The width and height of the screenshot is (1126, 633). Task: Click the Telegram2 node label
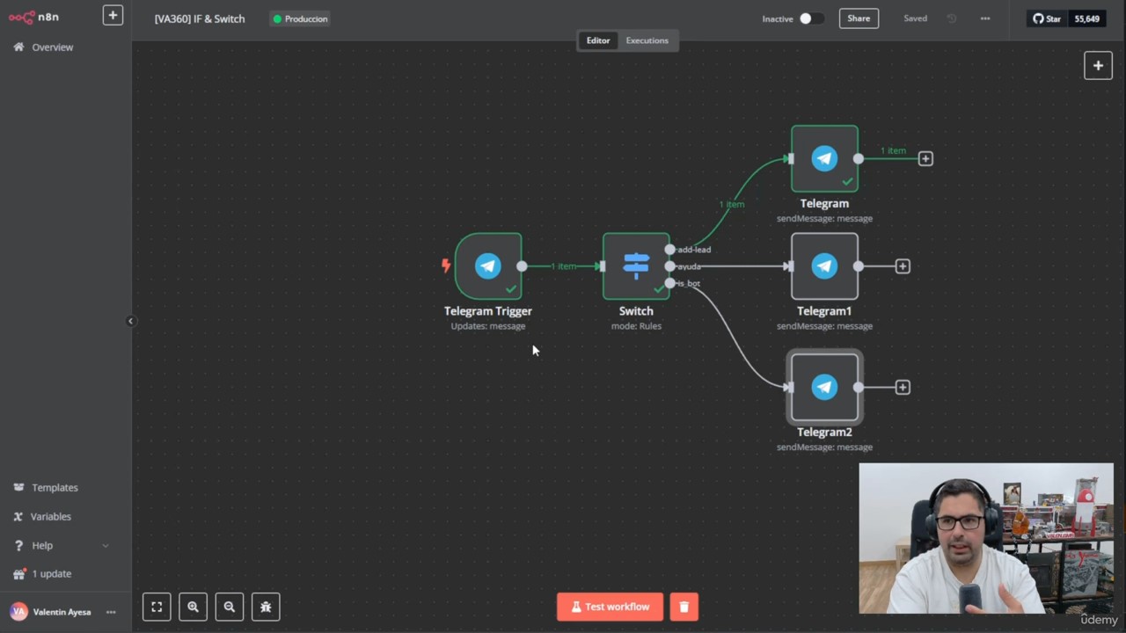824,433
